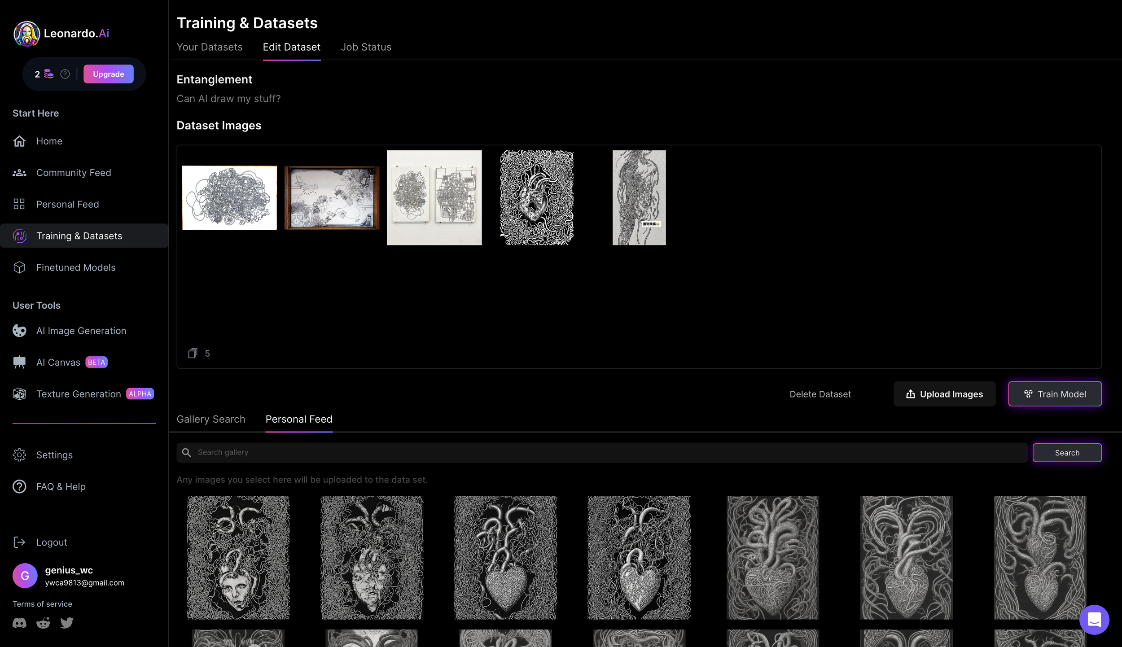The width and height of the screenshot is (1122, 647).
Task: Click the ywca9813@gmail.com email text
Action: point(85,583)
